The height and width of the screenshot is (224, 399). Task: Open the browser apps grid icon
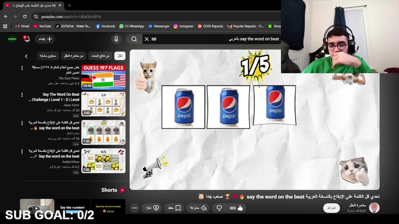(5, 26)
